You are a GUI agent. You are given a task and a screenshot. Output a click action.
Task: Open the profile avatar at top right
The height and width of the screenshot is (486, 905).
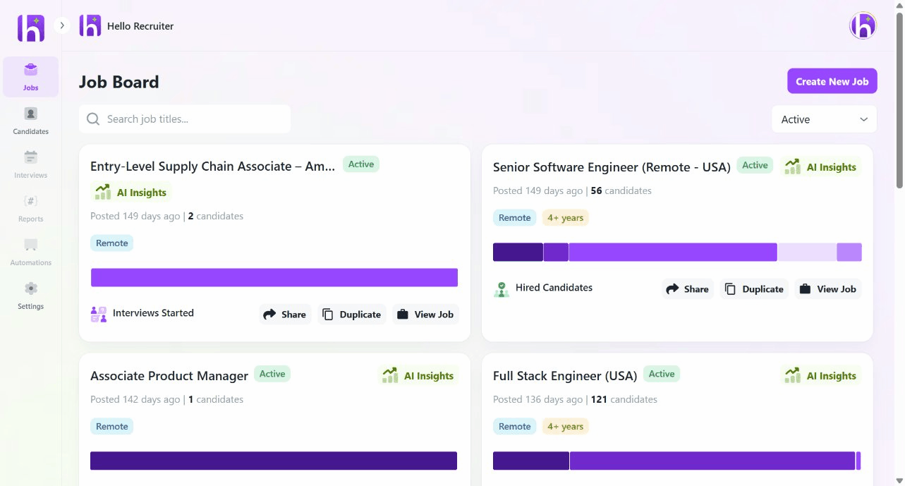[x=862, y=25]
